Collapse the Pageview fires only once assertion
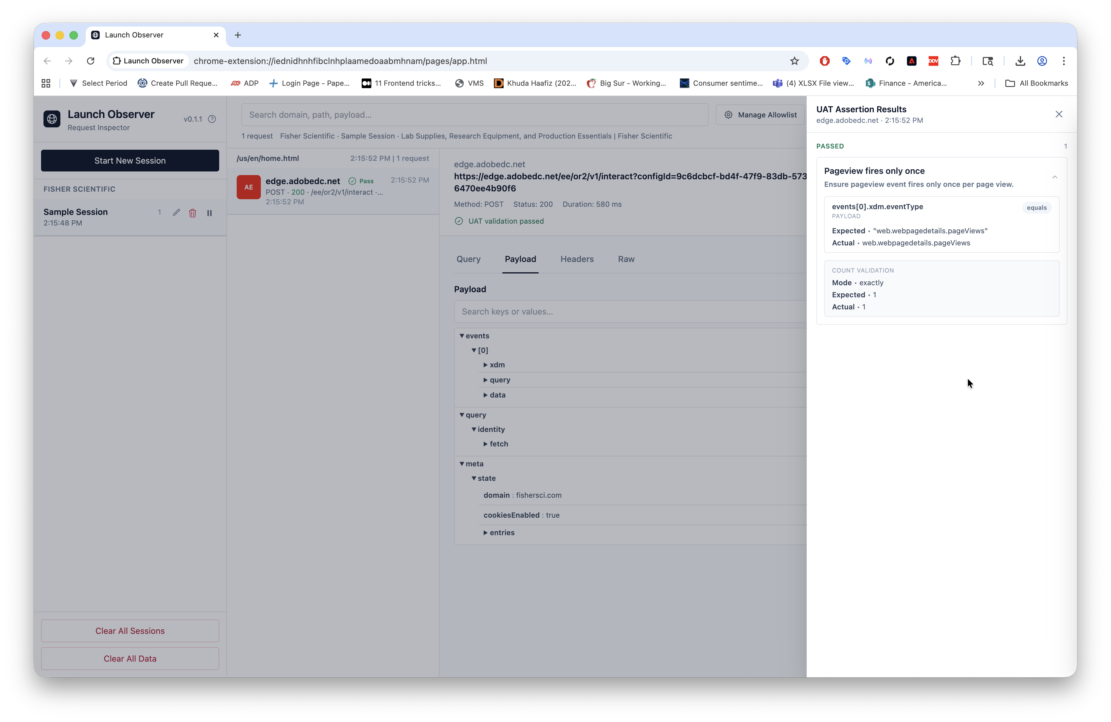The height and width of the screenshot is (722, 1111). 1055,177
